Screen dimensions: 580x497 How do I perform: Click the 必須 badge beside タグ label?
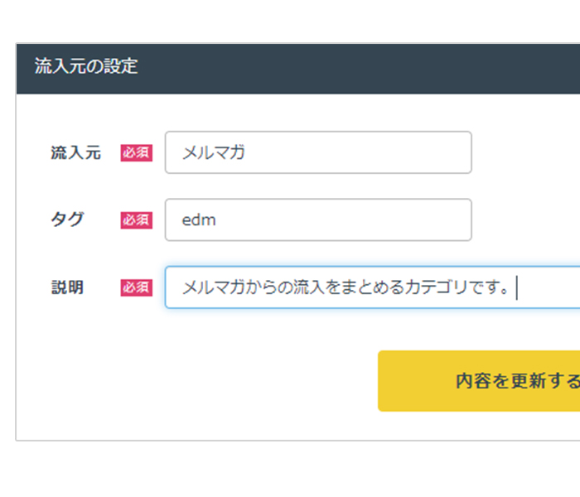(x=137, y=220)
